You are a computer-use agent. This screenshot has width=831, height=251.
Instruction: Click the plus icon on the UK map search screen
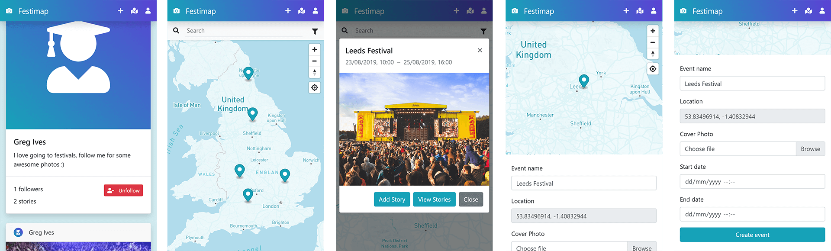coord(288,11)
